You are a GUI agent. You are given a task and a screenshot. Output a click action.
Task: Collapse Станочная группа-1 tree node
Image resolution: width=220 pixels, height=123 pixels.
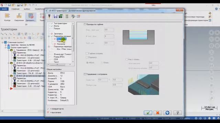[x=2, y=42]
